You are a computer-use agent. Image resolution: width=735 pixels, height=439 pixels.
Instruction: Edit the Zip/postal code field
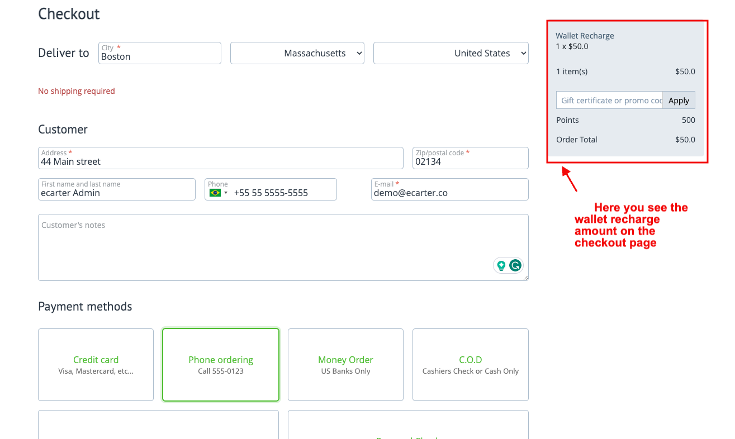coord(470,161)
